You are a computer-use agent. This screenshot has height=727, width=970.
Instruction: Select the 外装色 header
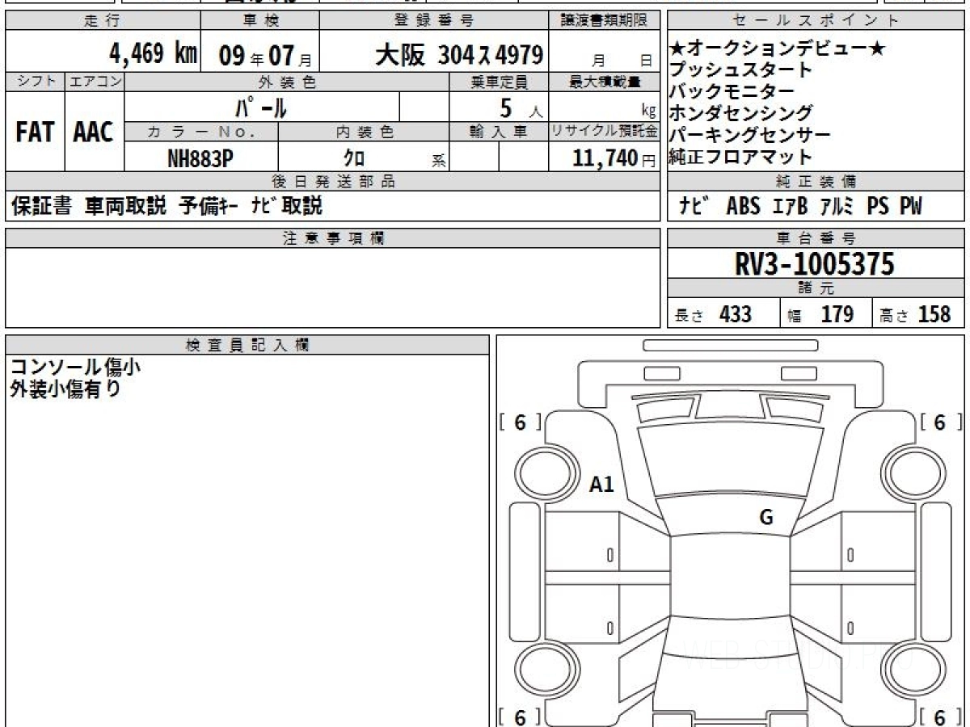pos(287,82)
